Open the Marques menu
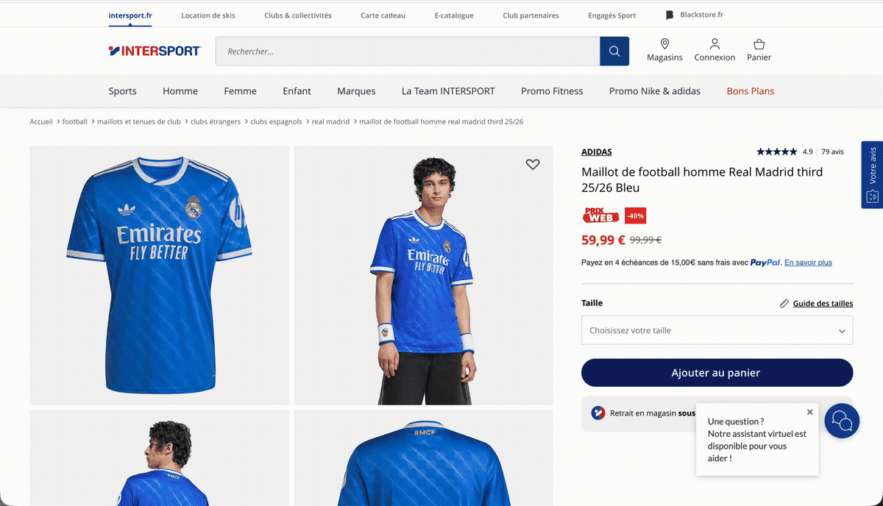Screen dimensions: 883x506 [356, 91]
